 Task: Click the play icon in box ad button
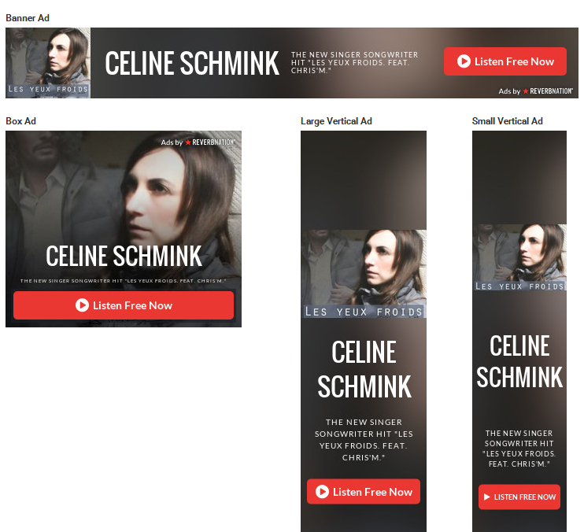click(x=82, y=305)
